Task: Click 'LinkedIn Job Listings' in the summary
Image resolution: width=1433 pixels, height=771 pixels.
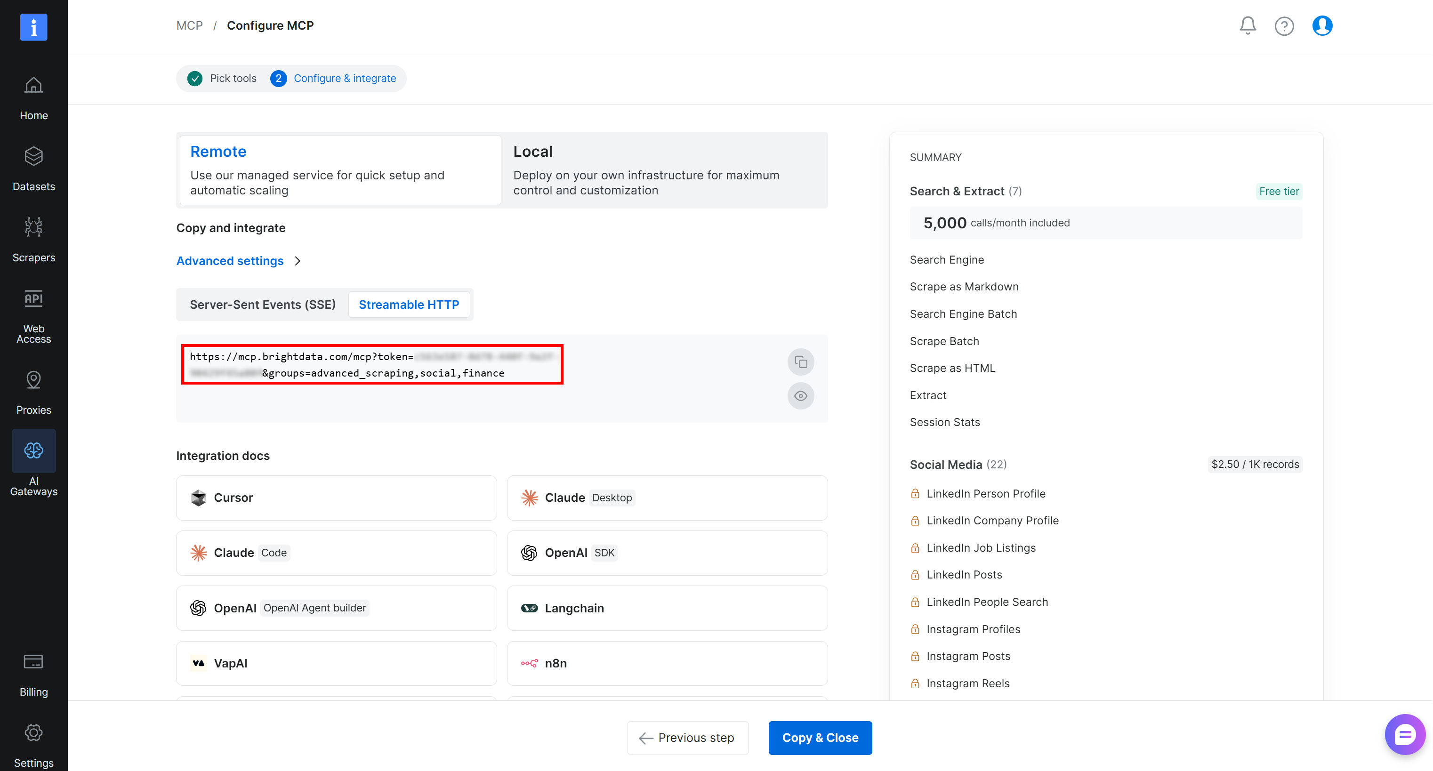Action: pos(981,548)
